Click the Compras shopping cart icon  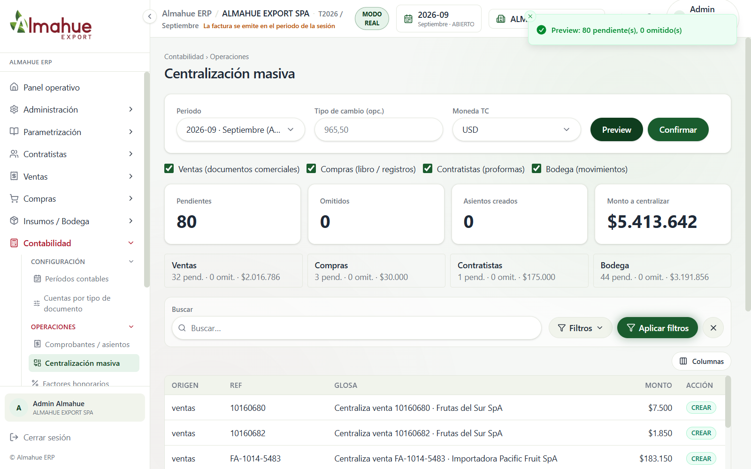14,198
